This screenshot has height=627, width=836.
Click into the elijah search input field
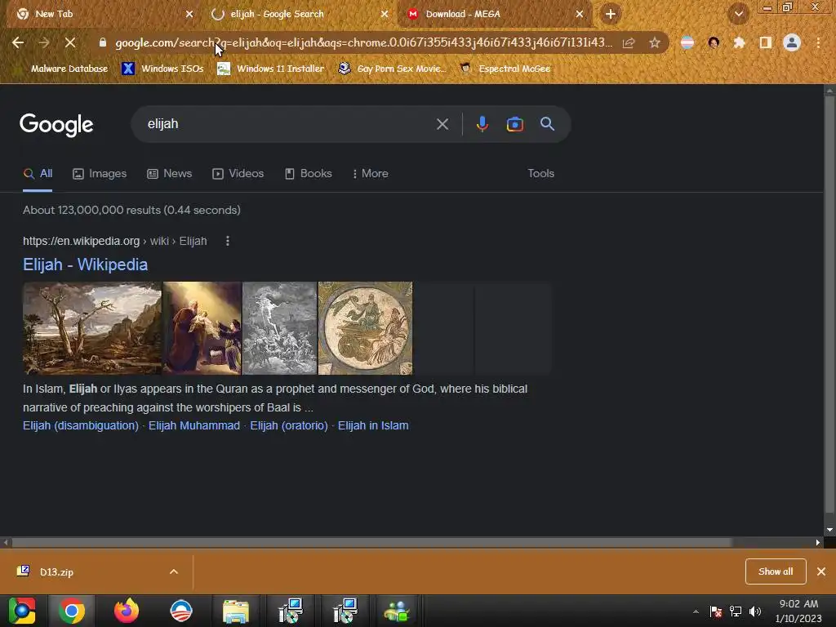click(288, 124)
